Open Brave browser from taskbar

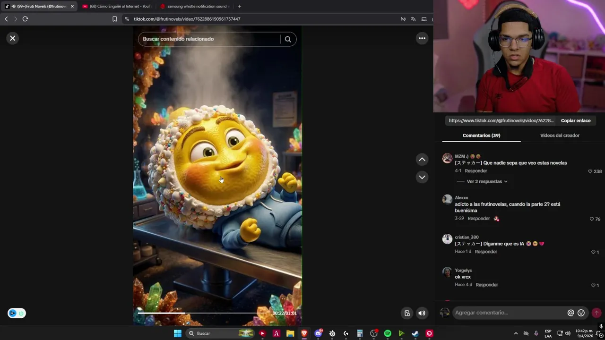click(x=304, y=333)
